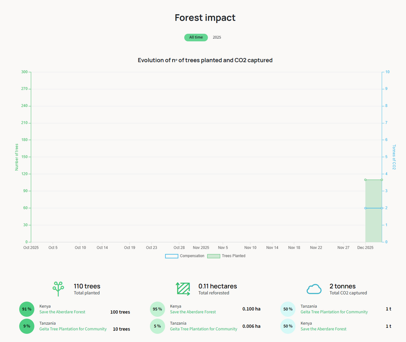Click the blue Compensation data point at Dec 2025

(x=365, y=208)
